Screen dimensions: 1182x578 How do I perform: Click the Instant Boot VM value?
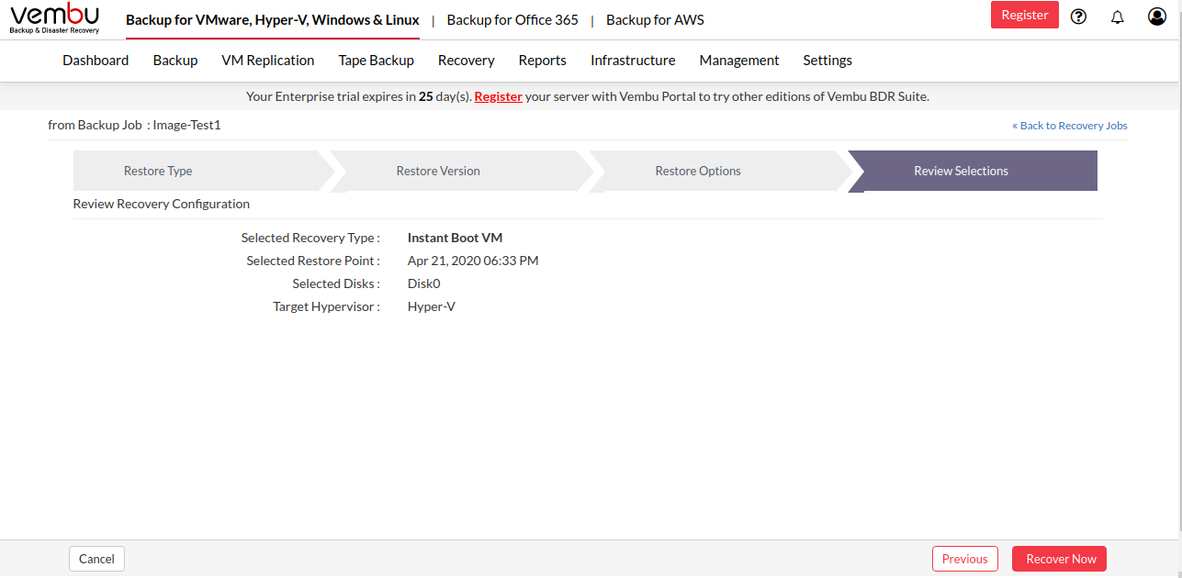point(455,238)
